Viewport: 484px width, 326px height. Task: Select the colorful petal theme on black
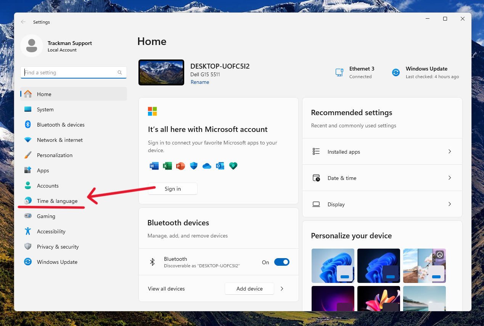point(379,299)
